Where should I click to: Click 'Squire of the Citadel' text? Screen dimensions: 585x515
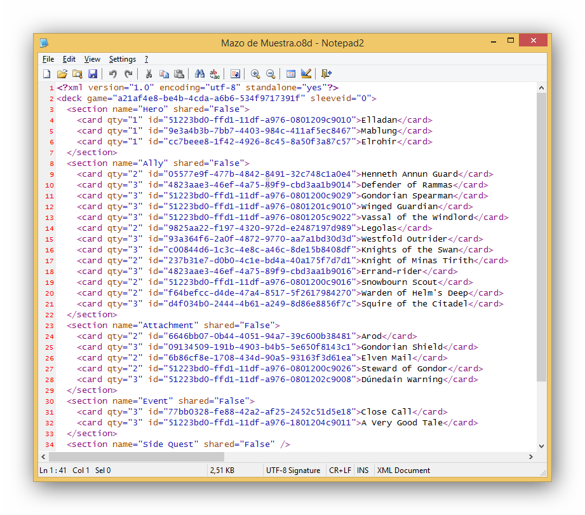[415, 304]
